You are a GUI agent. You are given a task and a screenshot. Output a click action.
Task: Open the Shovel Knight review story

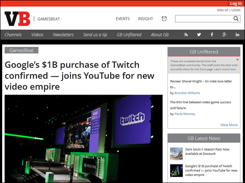[201, 84]
